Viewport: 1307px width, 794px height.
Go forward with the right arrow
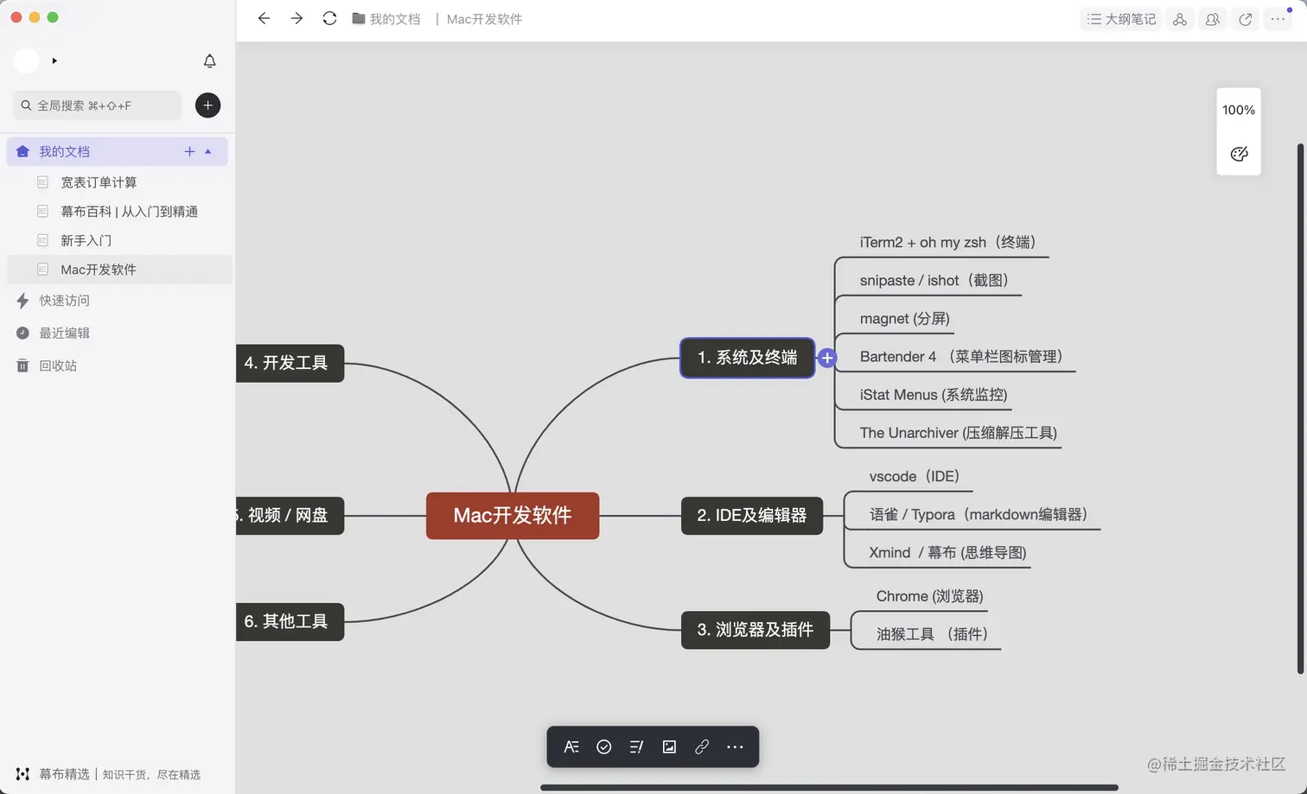(296, 18)
